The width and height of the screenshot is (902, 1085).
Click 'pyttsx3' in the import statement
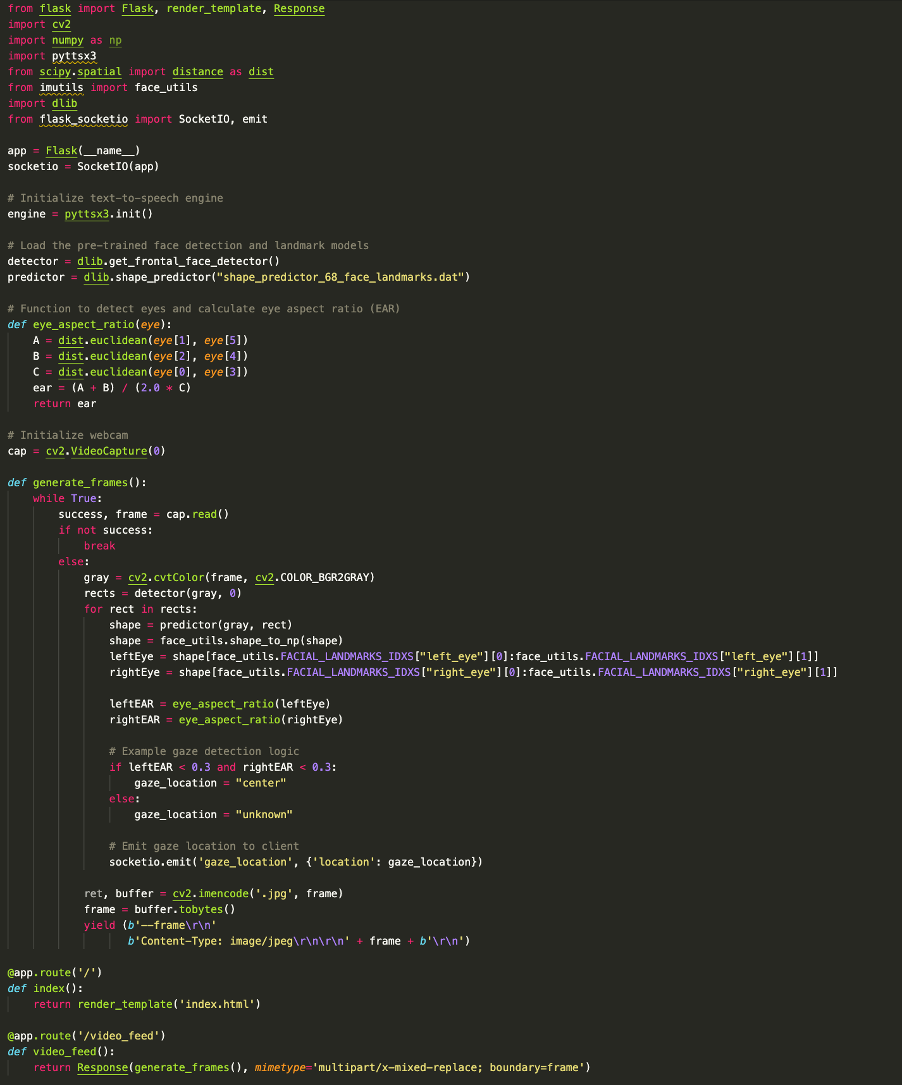74,56
